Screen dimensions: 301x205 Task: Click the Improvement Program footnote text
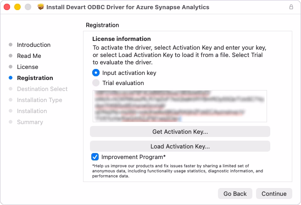point(178,171)
